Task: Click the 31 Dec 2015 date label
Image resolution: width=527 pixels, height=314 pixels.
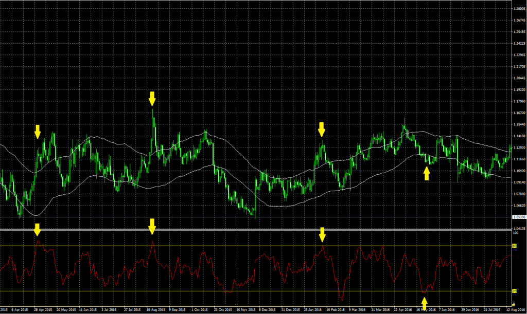Action: (290, 310)
